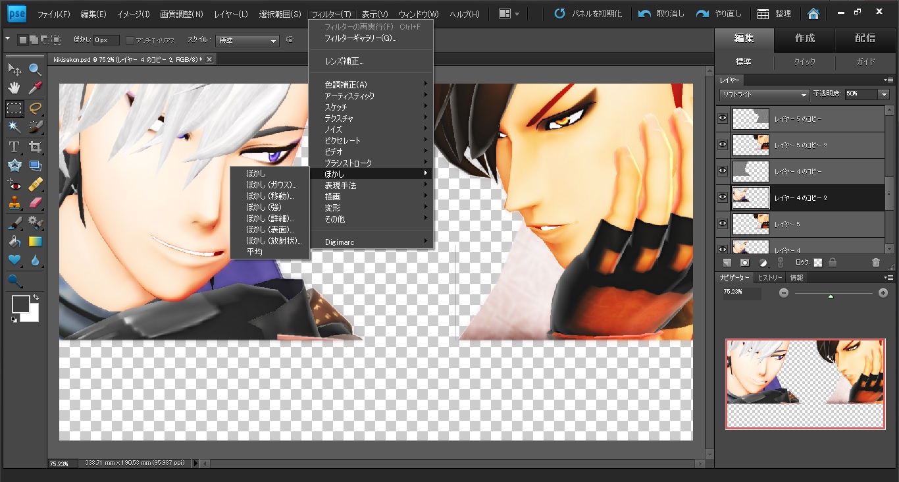
Task: Select the Red Eye Removal tool
Action: [14, 184]
